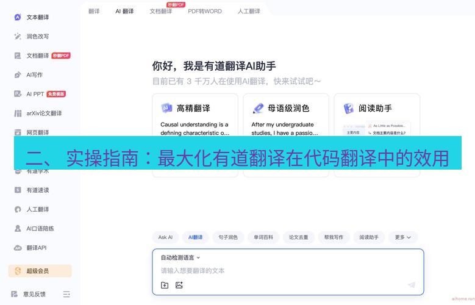Screen dimensions: 475x305
Task: Open the 网页翻译 sidebar icon
Action: pos(18,132)
